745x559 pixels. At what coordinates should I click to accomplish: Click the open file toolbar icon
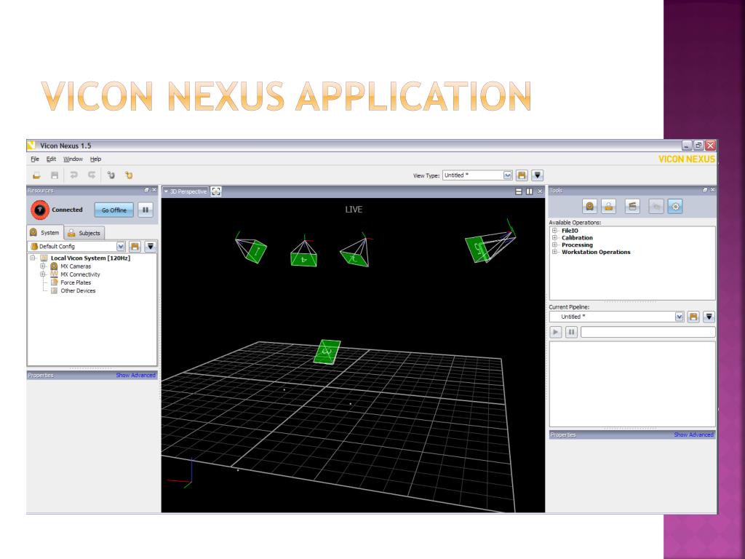(36, 175)
